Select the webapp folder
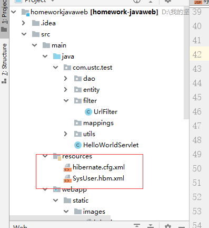Screen dimensions: 209x228 [x=74, y=189]
